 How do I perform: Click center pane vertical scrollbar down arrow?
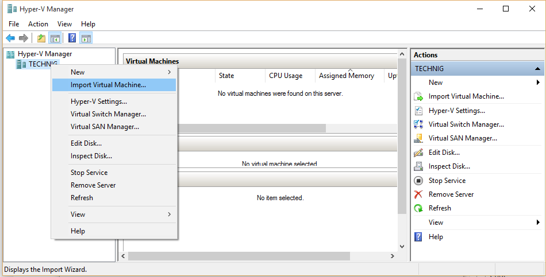pos(402,247)
